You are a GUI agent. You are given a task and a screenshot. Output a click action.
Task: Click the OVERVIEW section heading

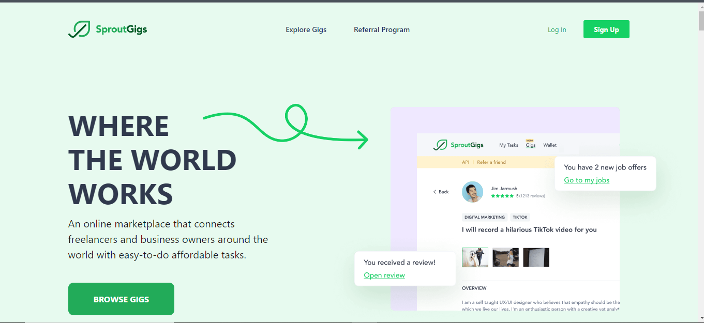(x=474, y=288)
